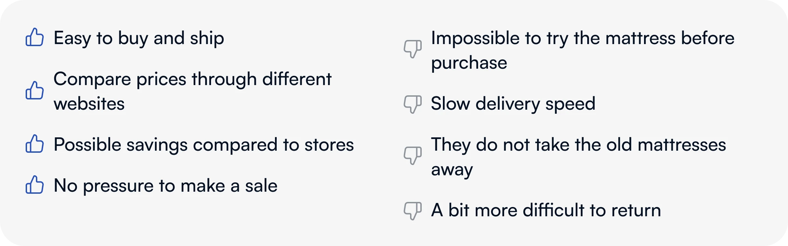This screenshot has height=246, width=788.
Task: Click the word 'purchase' in the cons list
Action: [x=469, y=63]
